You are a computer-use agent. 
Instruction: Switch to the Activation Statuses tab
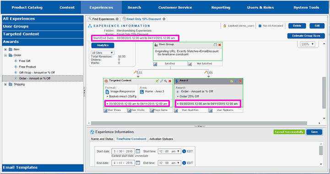point(161,139)
